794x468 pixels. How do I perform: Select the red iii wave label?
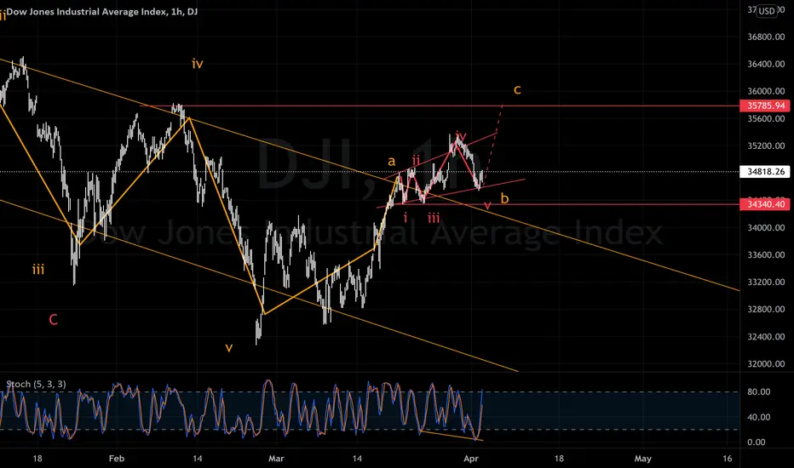pos(434,218)
